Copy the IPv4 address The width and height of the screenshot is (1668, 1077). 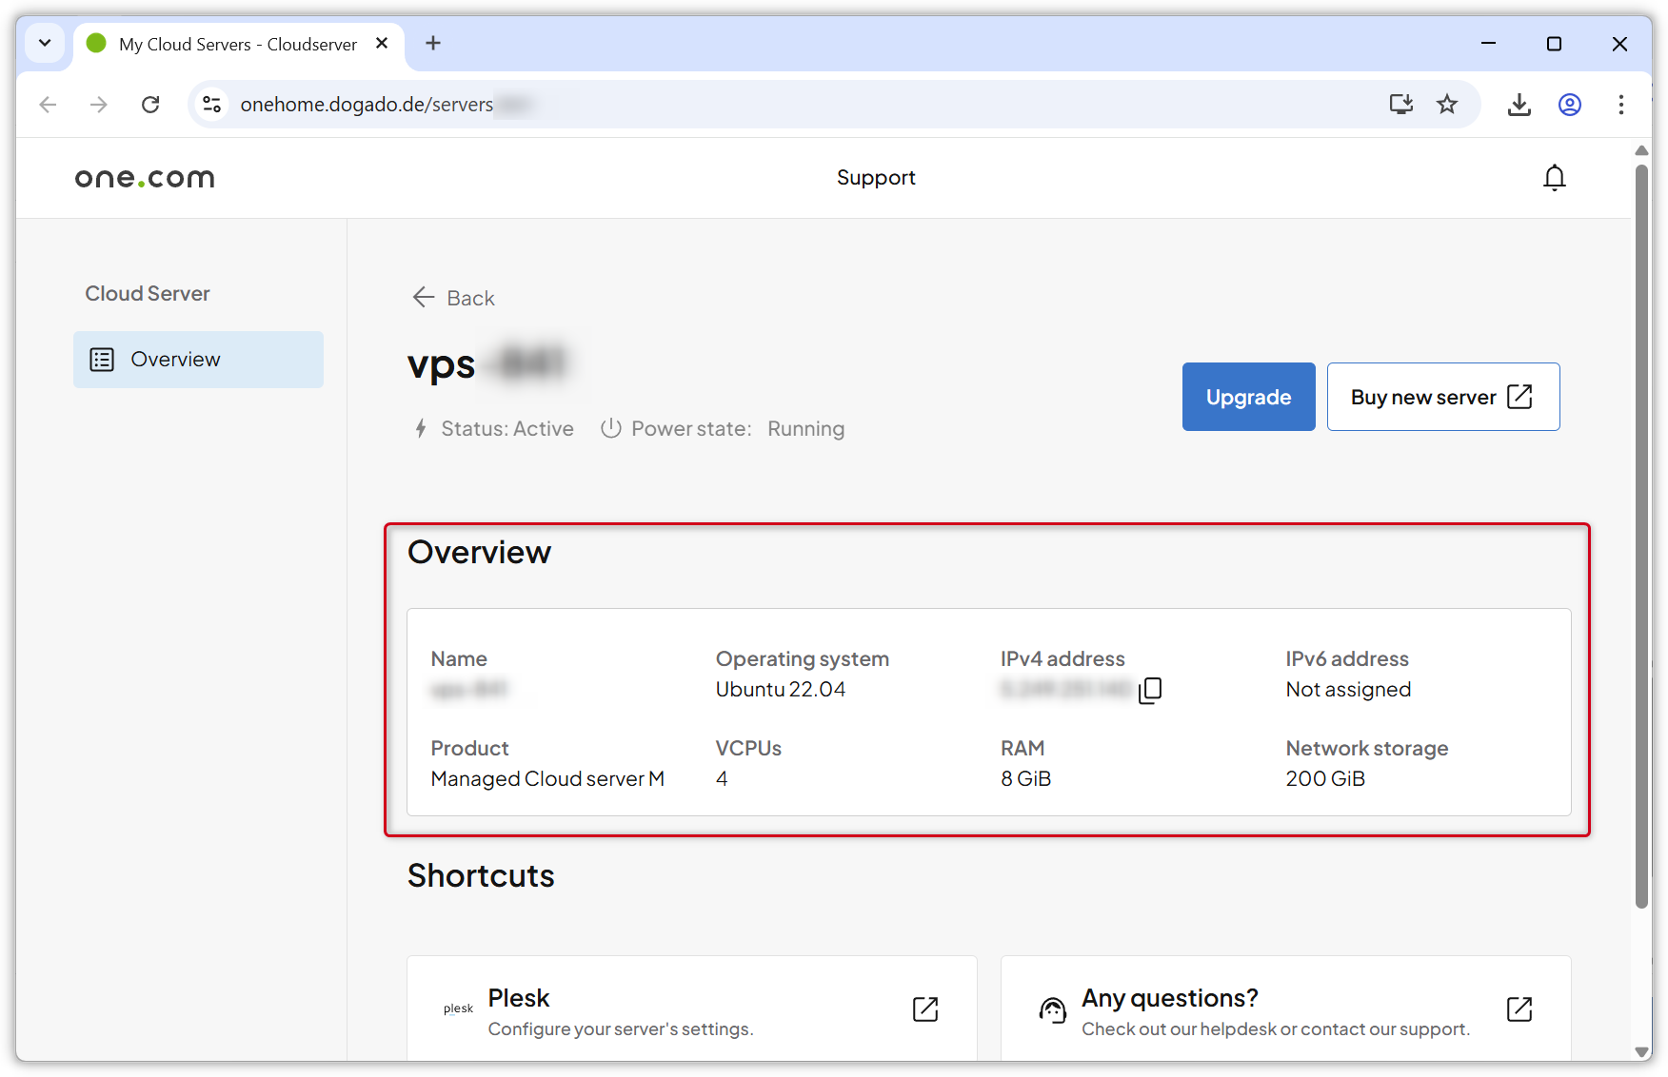[x=1150, y=690]
